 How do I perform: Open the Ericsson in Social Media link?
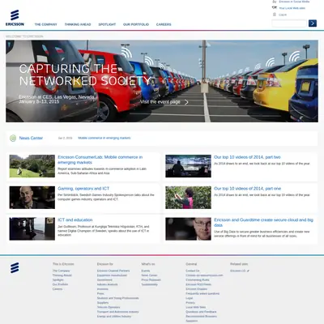[294, 2]
